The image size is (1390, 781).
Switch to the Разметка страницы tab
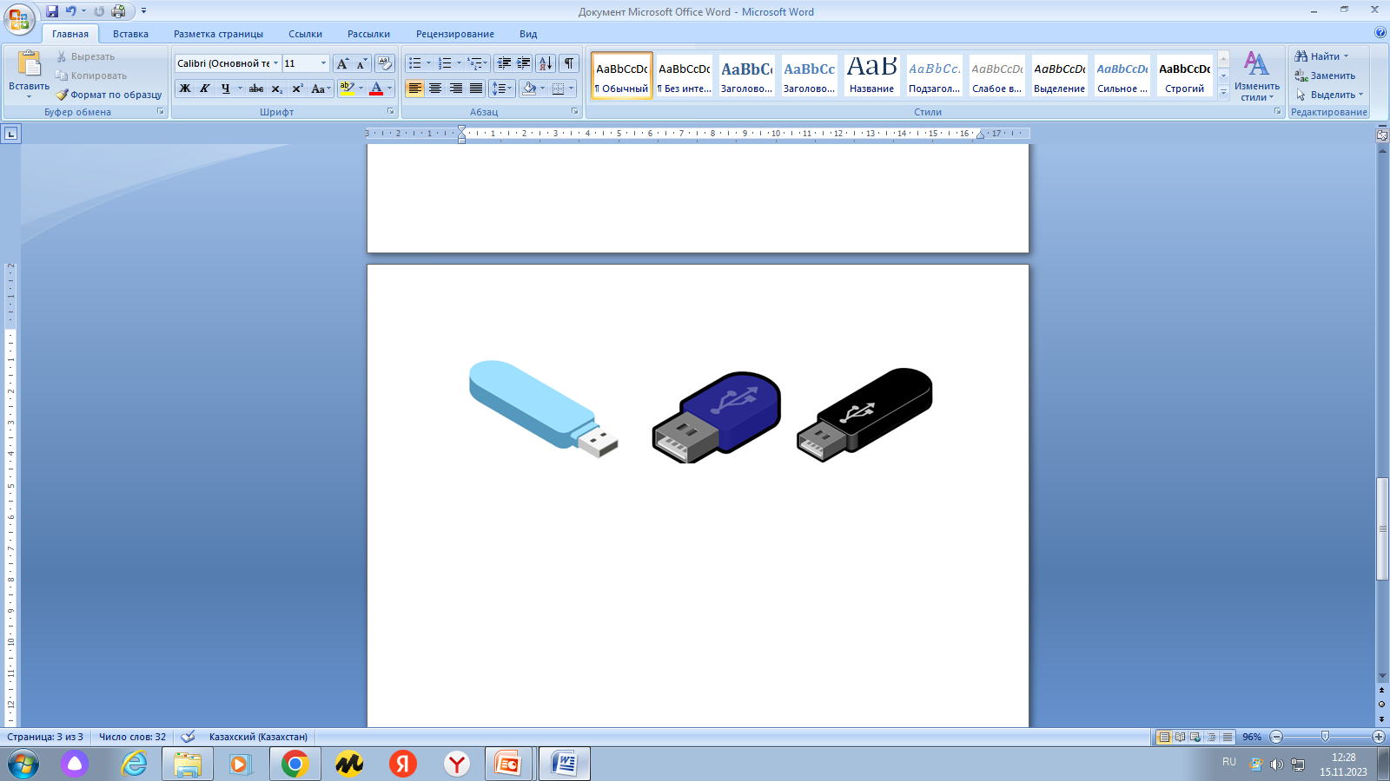coord(218,34)
